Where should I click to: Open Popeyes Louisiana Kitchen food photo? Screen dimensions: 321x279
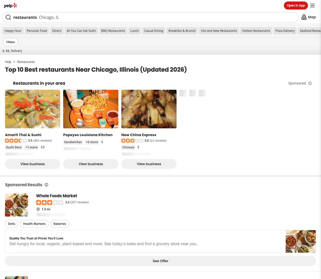pyautogui.click(x=91, y=109)
